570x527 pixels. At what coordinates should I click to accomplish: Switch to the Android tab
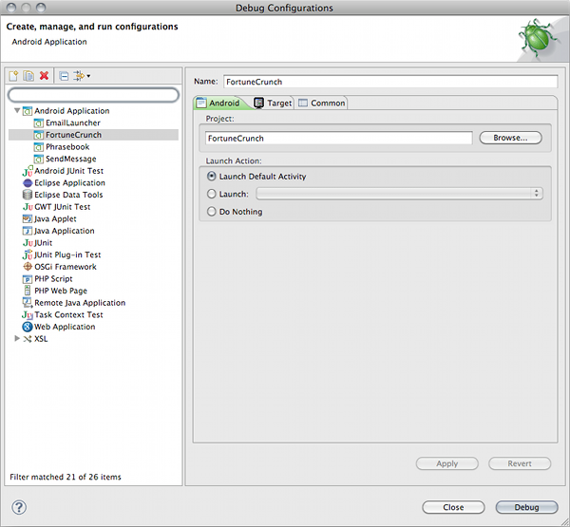point(218,103)
